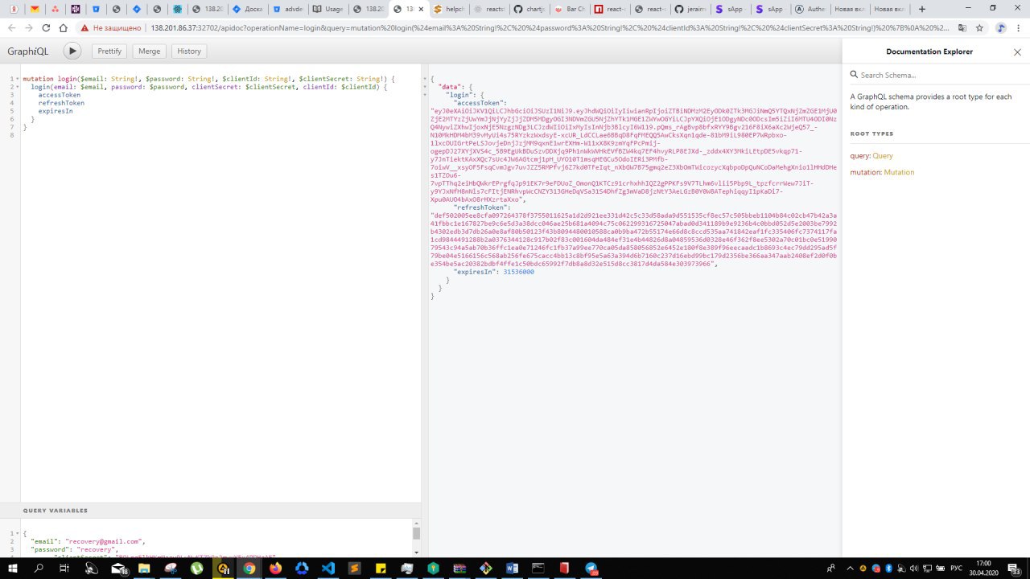Screen dimensions: 1030x579
Task: Open the Windows Start menu
Action: coord(13,568)
